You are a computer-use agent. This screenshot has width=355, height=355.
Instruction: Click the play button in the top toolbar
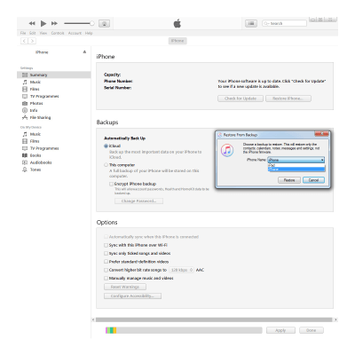pyautogui.click(x=43, y=23)
